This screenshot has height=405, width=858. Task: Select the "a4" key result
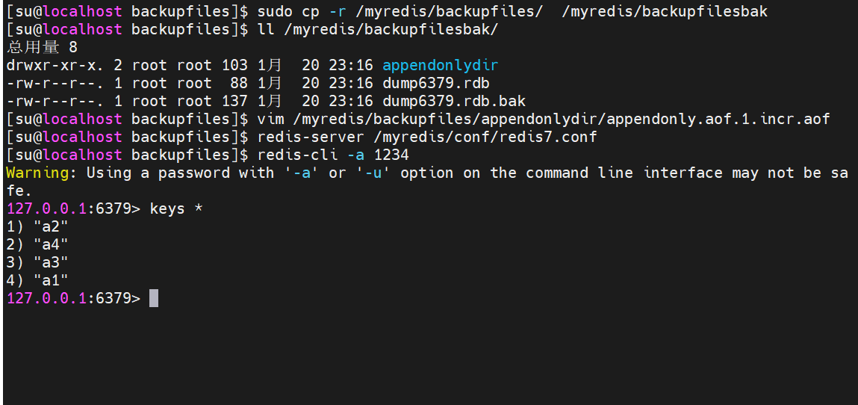(x=51, y=244)
